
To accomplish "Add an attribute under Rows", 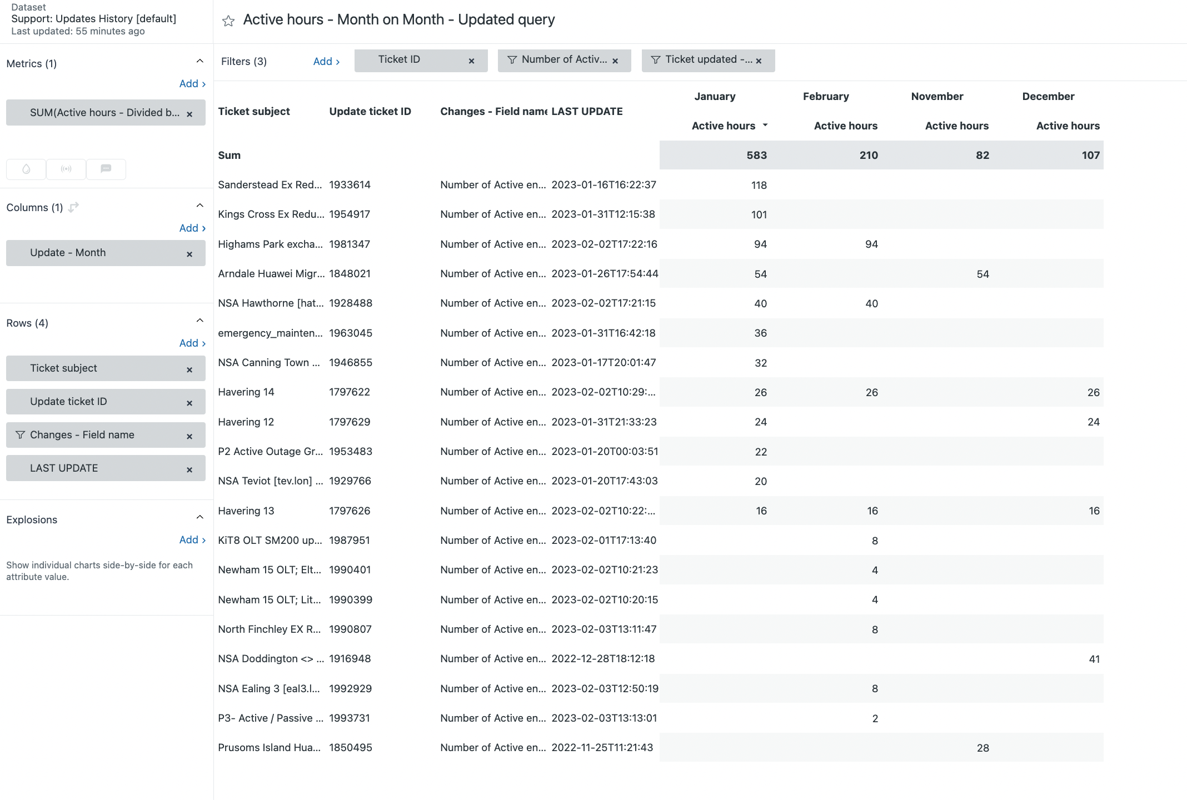I will [192, 343].
